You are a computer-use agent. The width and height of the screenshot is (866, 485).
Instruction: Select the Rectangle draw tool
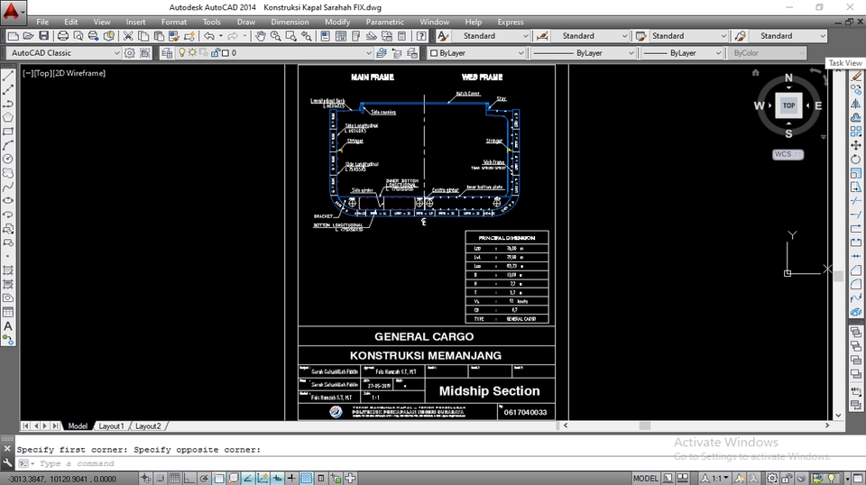pyautogui.click(x=8, y=132)
